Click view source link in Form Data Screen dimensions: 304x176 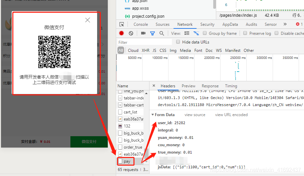pos(195,115)
